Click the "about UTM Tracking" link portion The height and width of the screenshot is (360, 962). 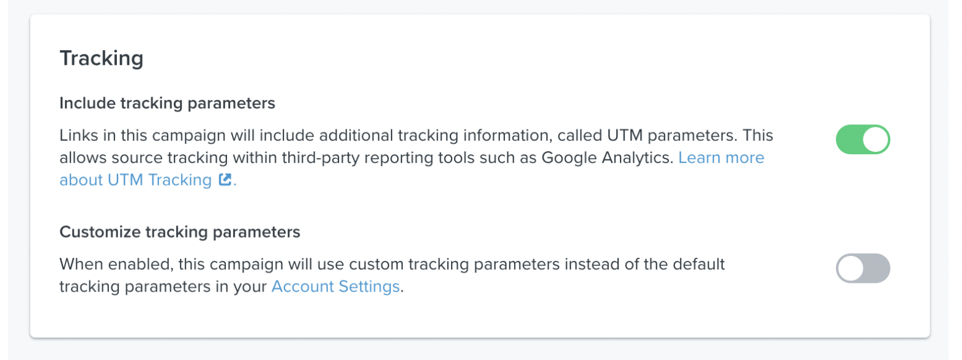coord(135,180)
